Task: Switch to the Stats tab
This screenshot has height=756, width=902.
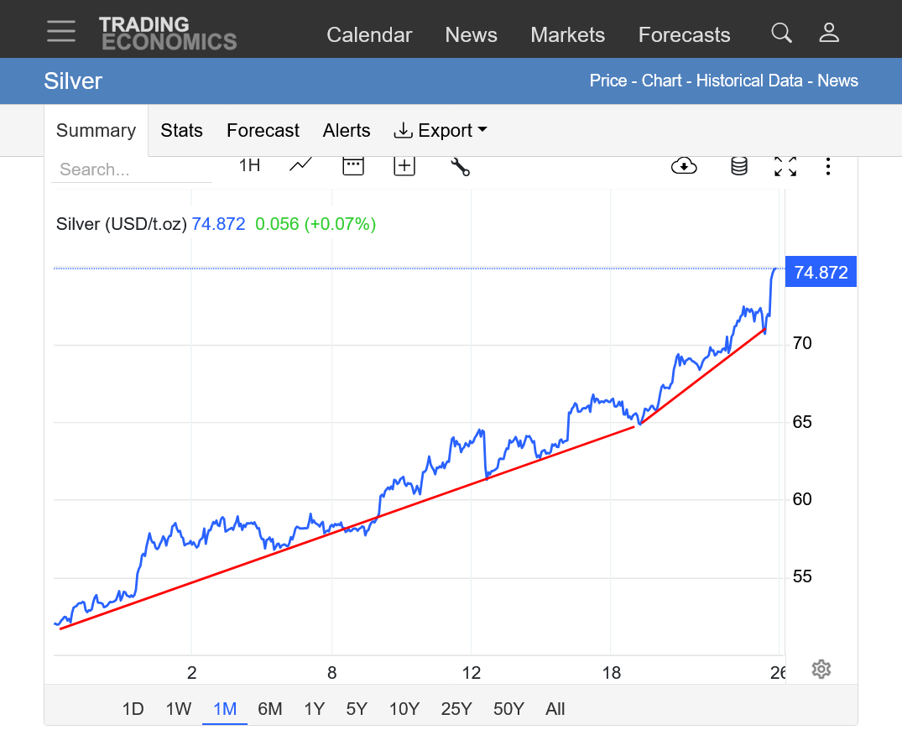Action: [x=181, y=131]
